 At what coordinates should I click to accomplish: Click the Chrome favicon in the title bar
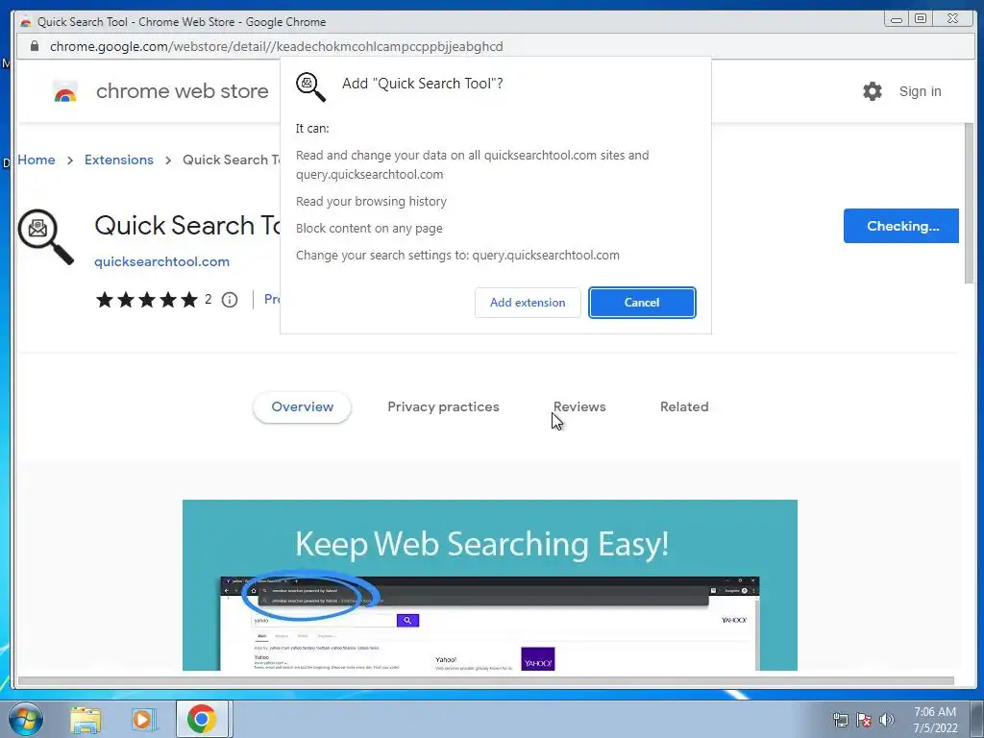(26, 22)
